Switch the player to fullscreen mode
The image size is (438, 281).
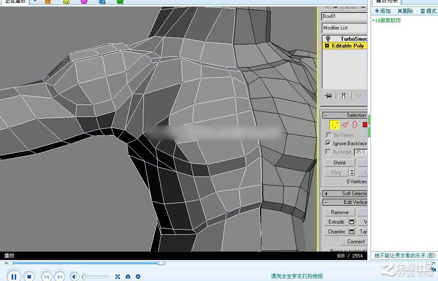point(118,277)
